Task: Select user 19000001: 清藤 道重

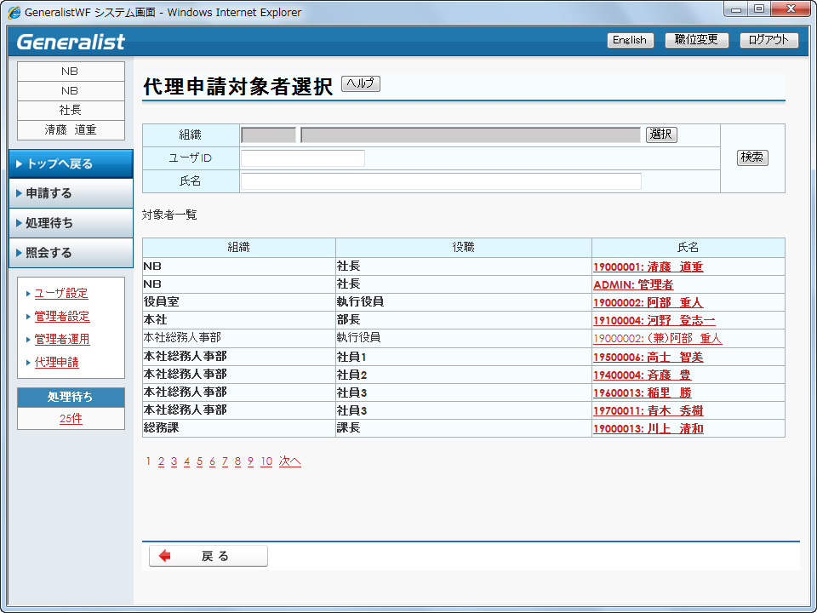Action: [x=648, y=266]
